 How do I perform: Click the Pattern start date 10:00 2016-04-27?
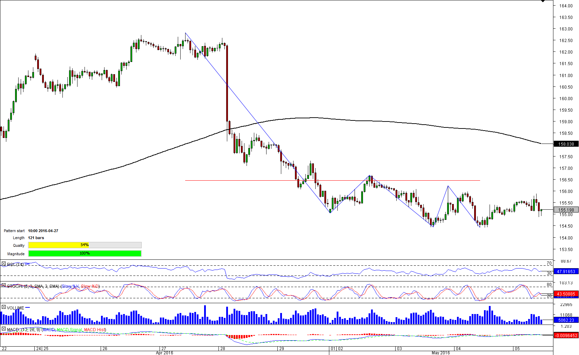coord(43,231)
